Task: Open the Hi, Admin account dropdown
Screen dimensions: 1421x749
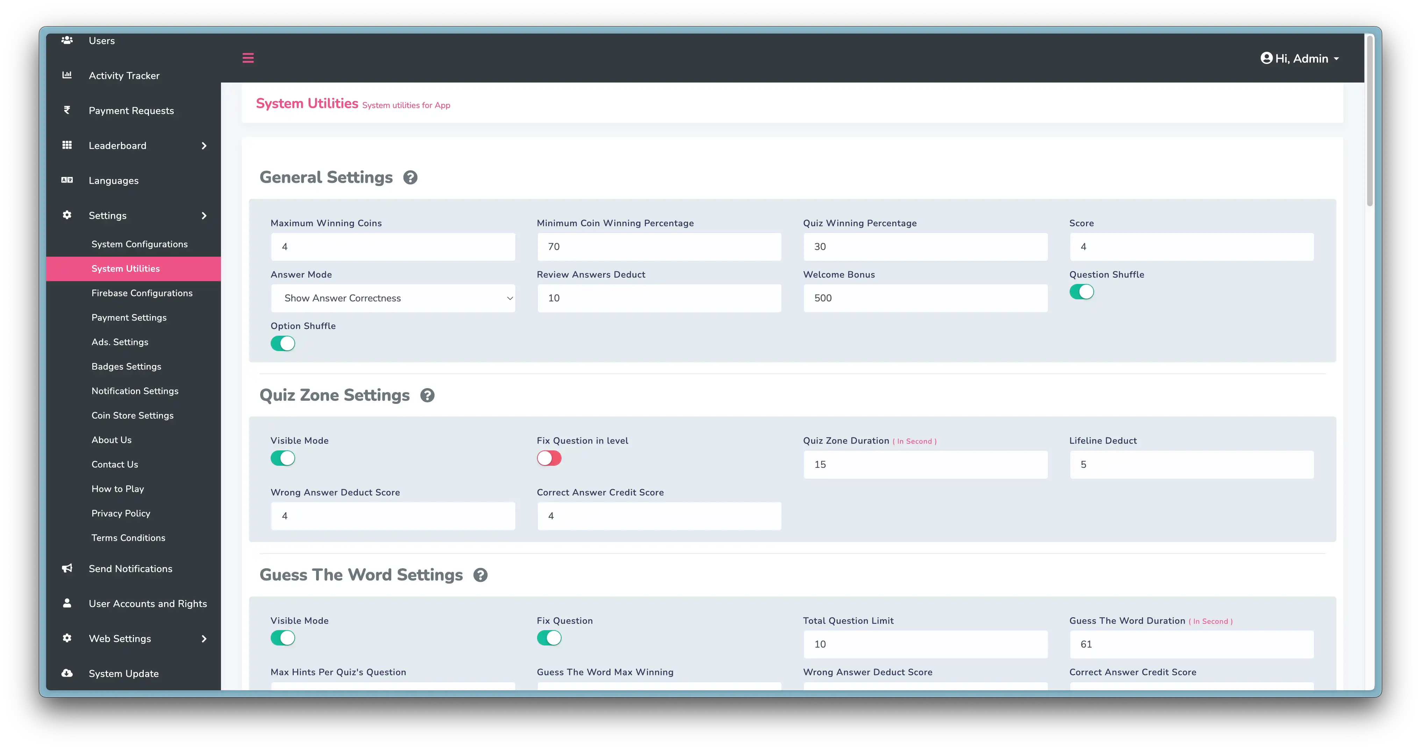Action: click(1300, 58)
